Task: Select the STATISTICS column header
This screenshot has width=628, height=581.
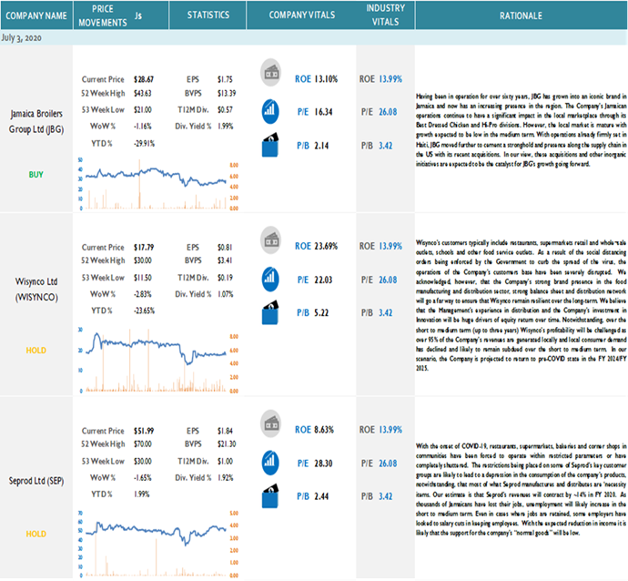Action: [x=208, y=15]
